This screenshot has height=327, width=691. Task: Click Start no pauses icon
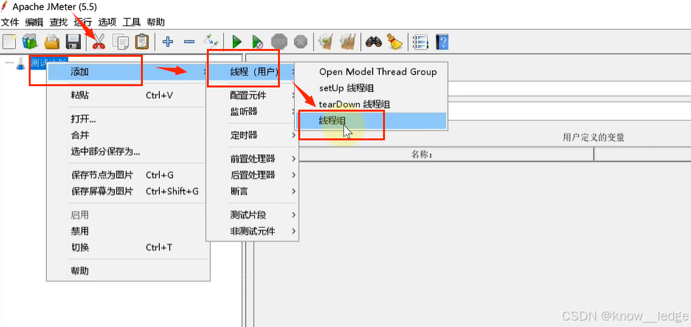click(x=258, y=42)
